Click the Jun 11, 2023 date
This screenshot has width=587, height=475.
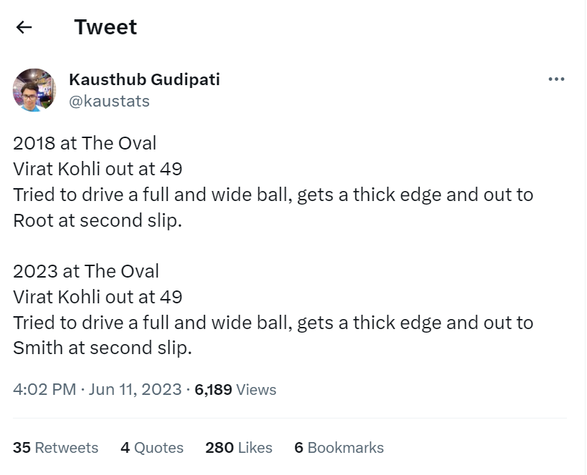135,389
